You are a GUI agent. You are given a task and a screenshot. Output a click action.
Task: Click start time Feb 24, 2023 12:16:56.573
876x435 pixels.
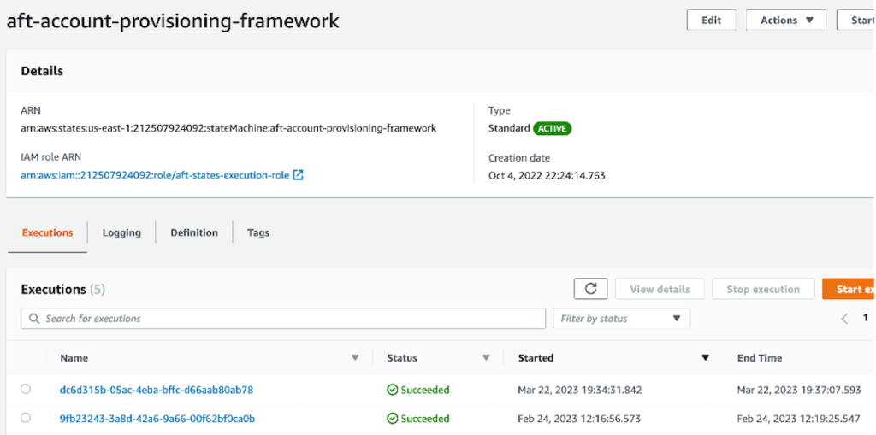[x=579, y=418]
